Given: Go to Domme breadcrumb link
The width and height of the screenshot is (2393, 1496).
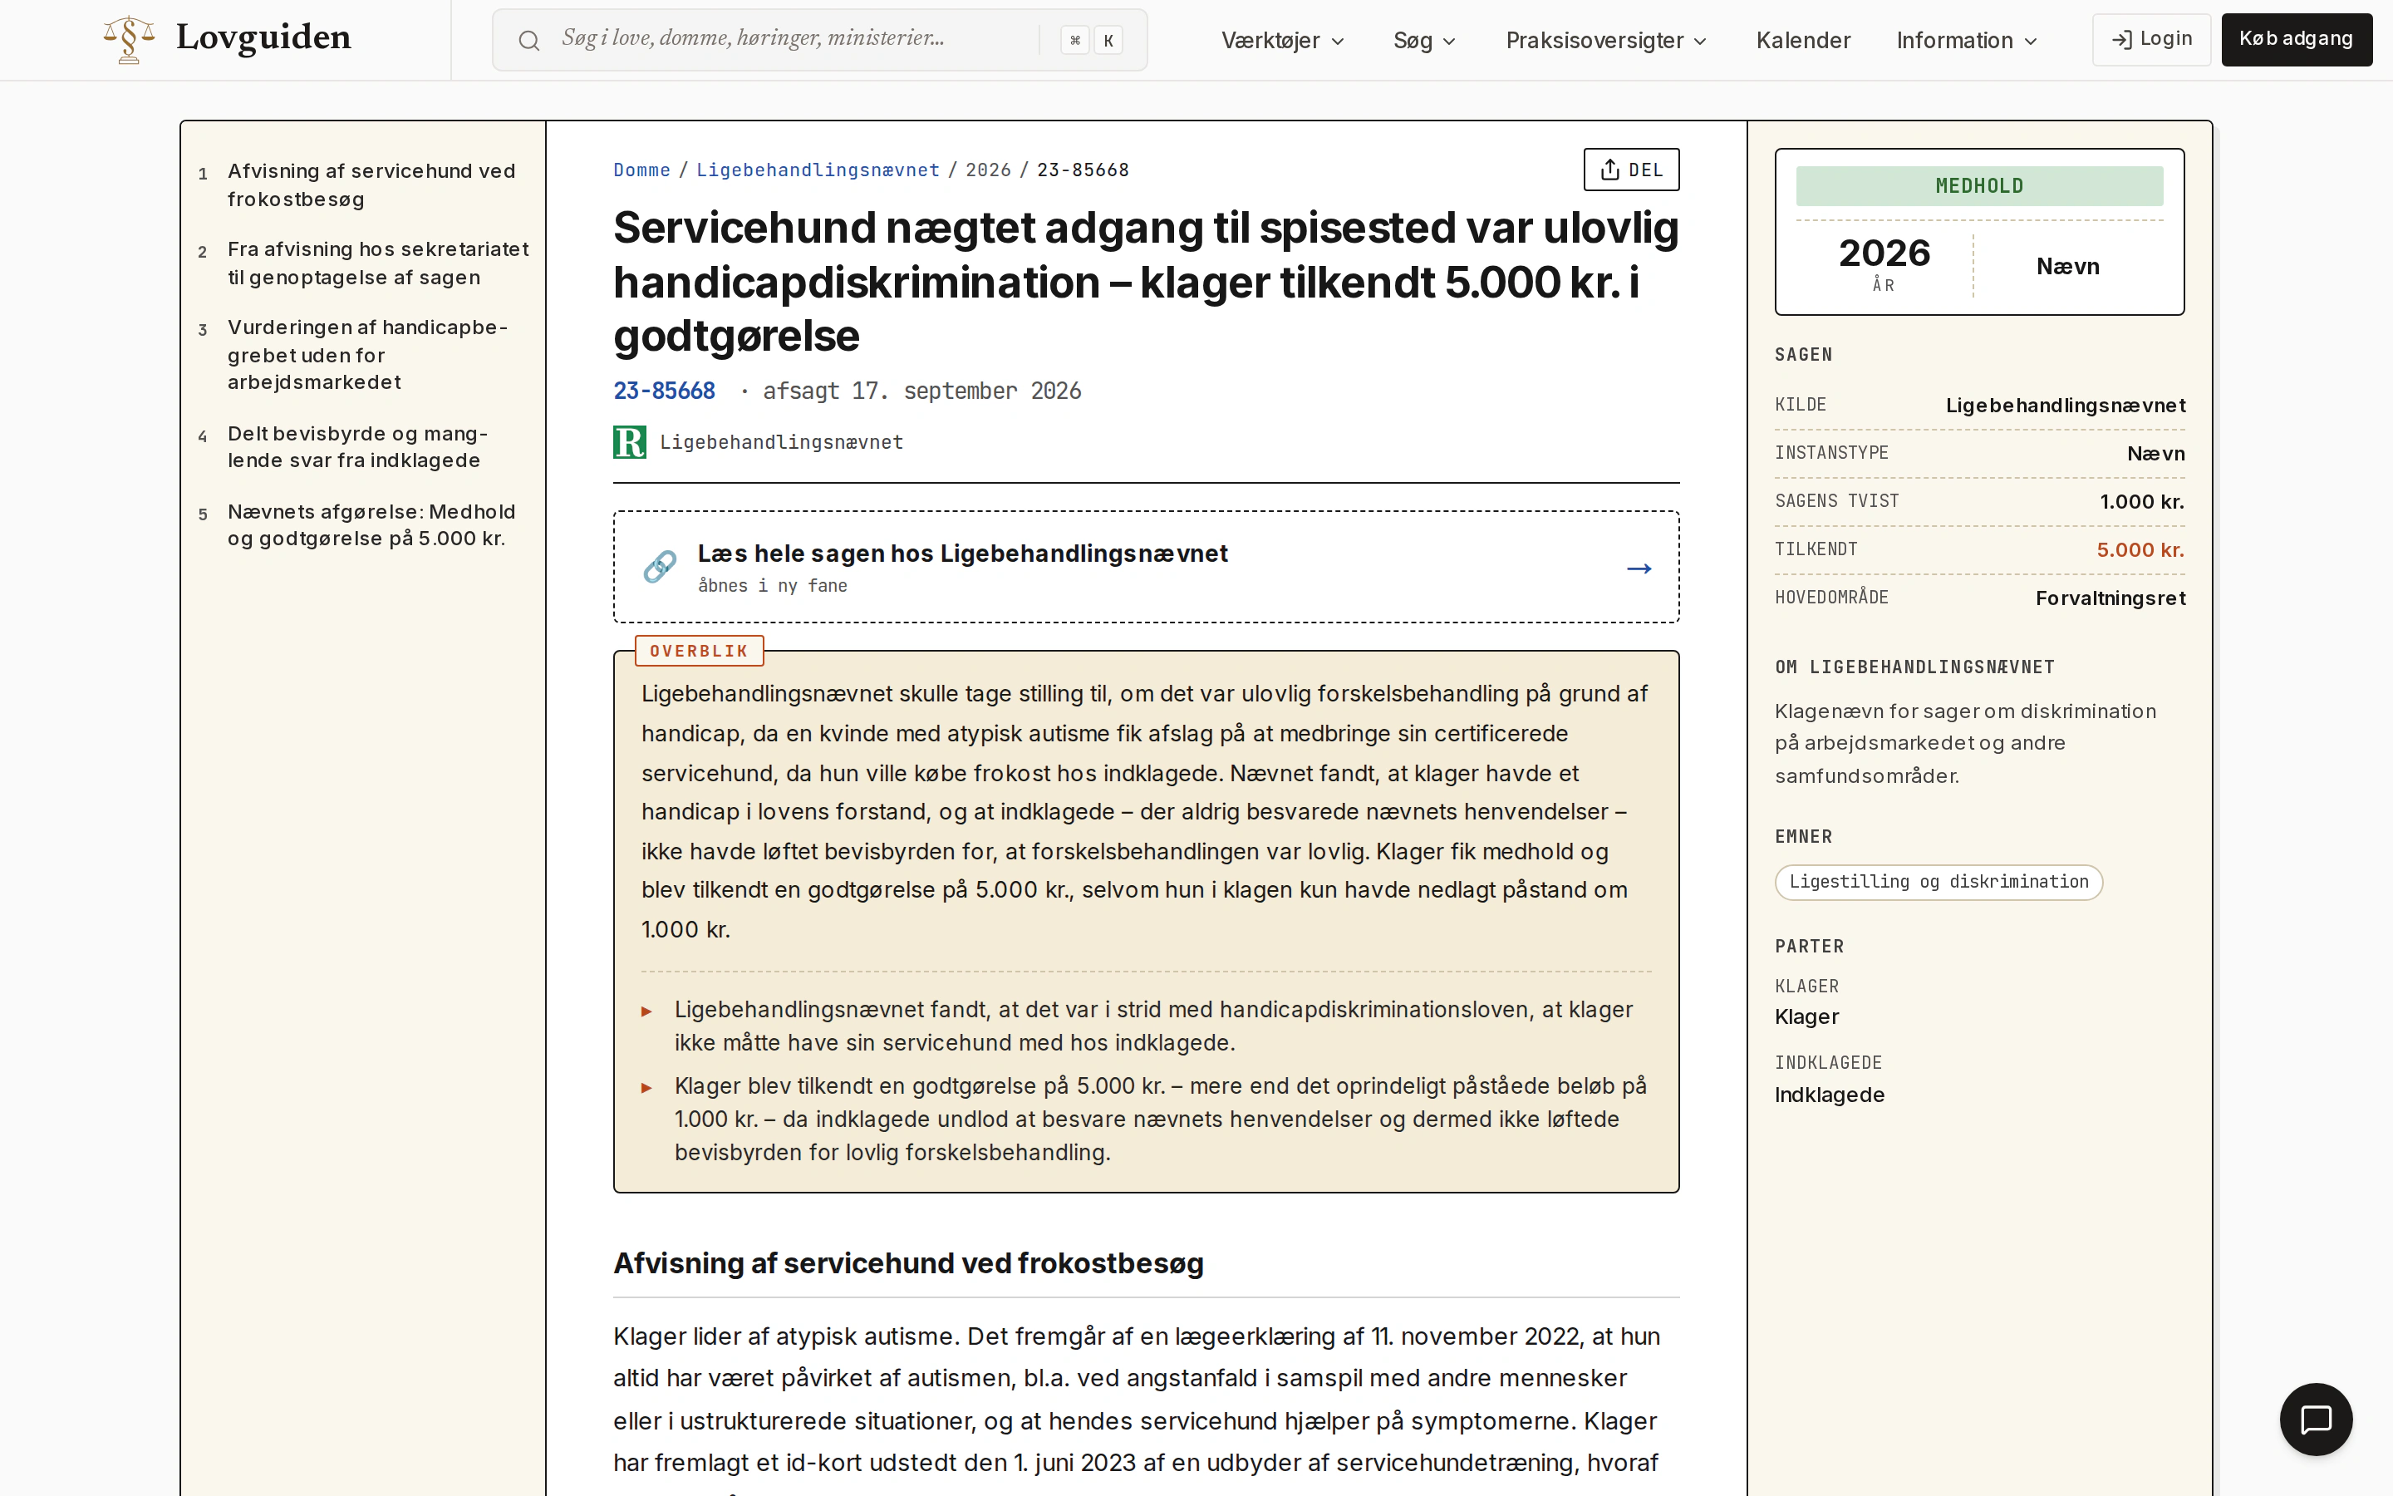Looking at the screenshot, I should point(641,170).
